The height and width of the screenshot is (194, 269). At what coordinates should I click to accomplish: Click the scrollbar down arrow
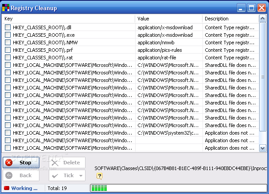pos(263,148)
